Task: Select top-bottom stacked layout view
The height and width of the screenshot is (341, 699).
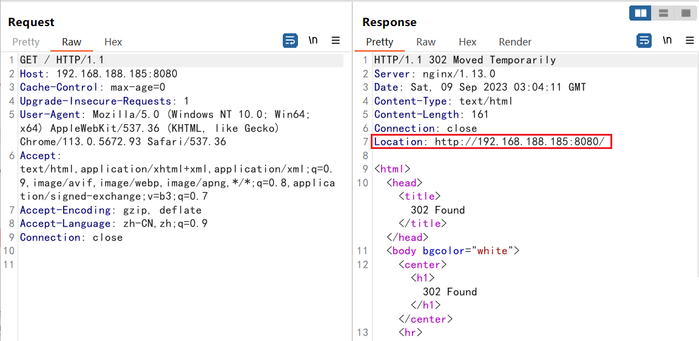Action: (x=663, y=13)
